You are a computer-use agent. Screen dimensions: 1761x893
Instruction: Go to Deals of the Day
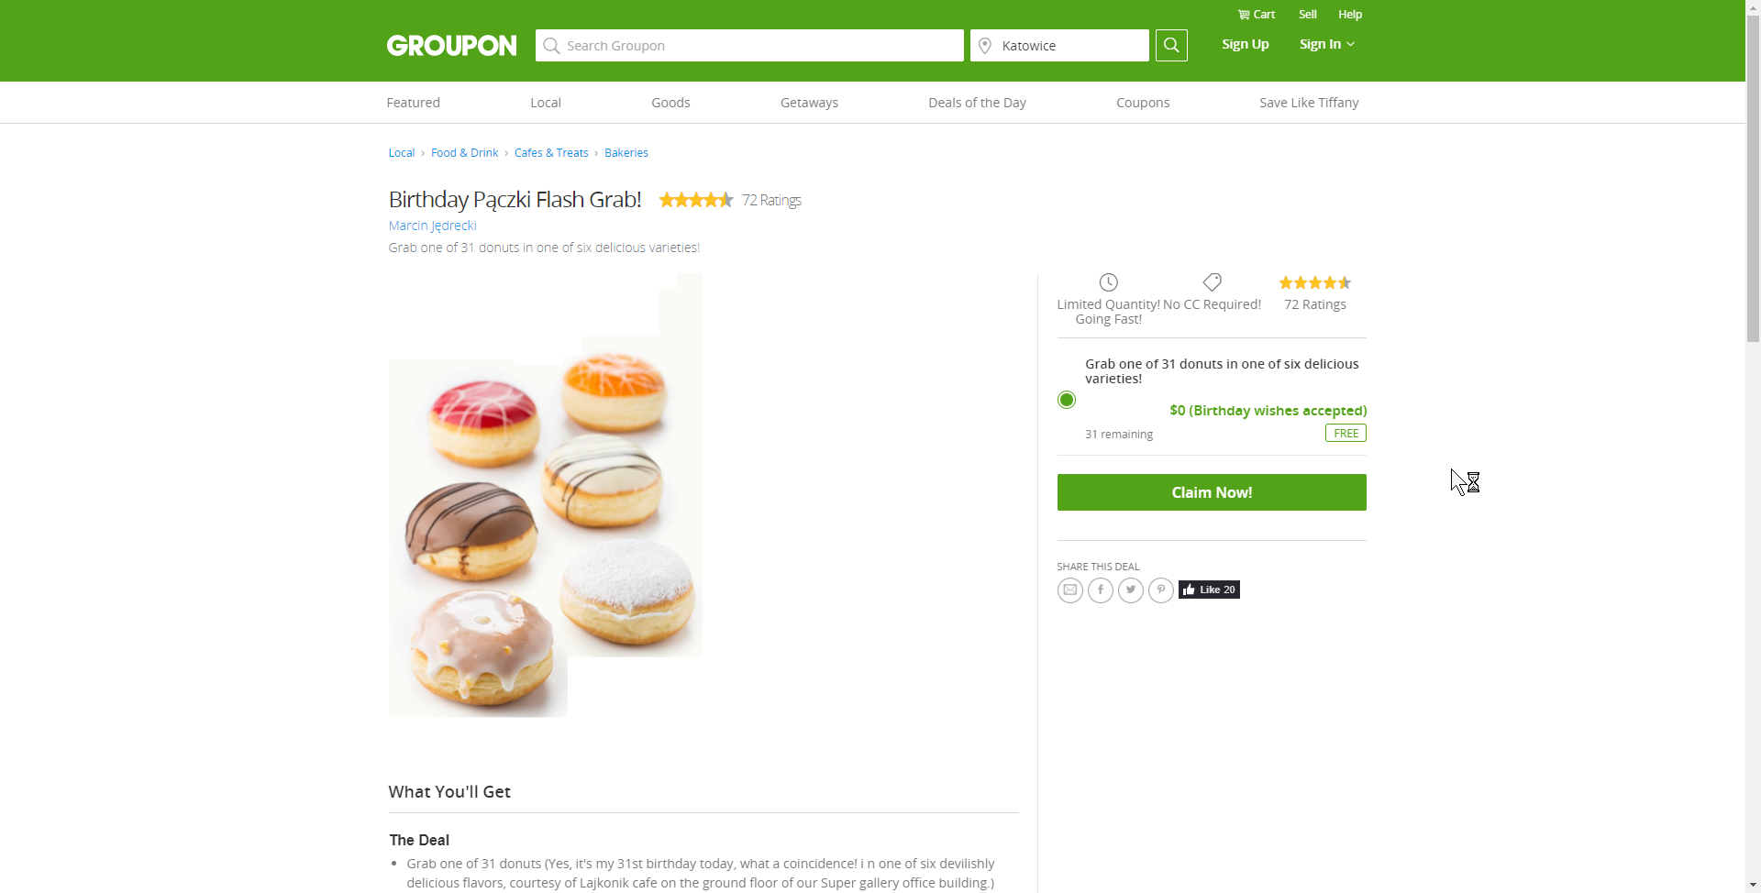point(977,103)
